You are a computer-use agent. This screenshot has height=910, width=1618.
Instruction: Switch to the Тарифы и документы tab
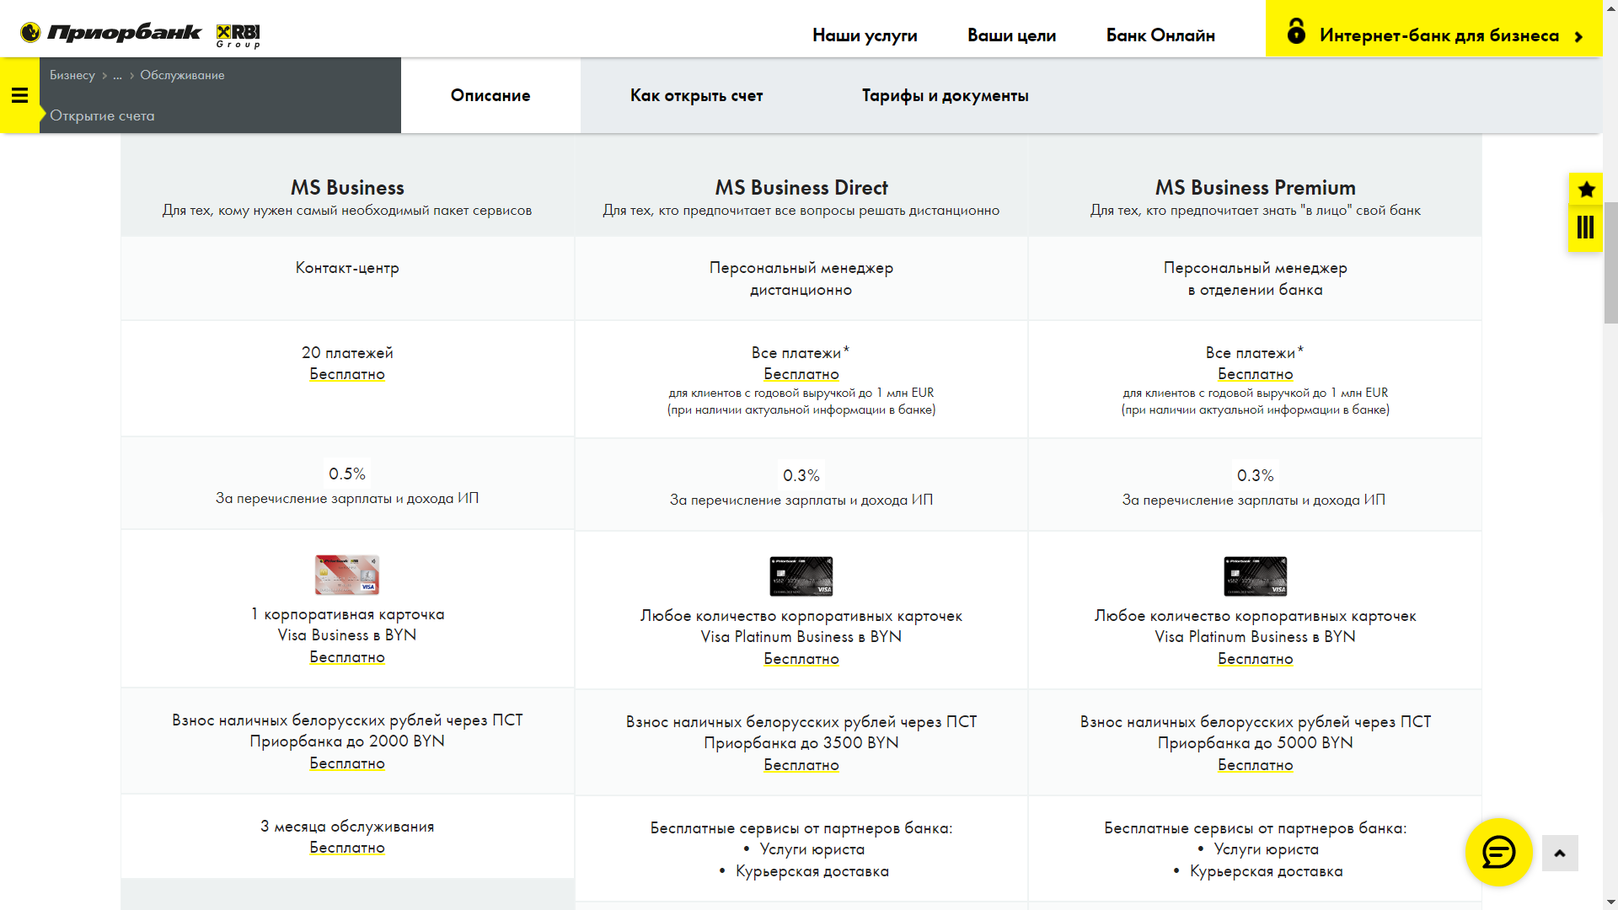pyautogui.click(x=945, y=95)
